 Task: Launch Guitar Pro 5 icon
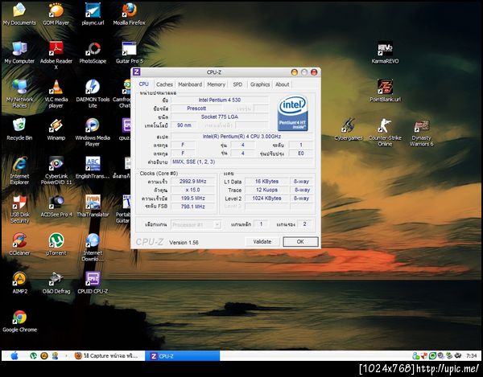point(129,52)
